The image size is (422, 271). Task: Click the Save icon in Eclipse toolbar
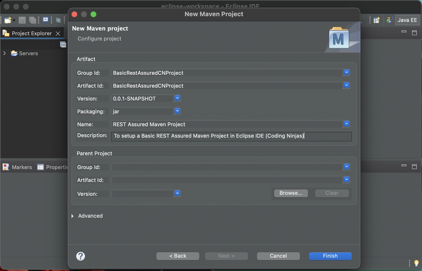(22, 20)
